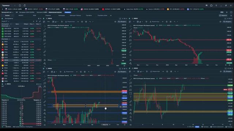This screenshot has height=131, width=234.
Task: Open the profile avatar icon
Action: (231, 12)
